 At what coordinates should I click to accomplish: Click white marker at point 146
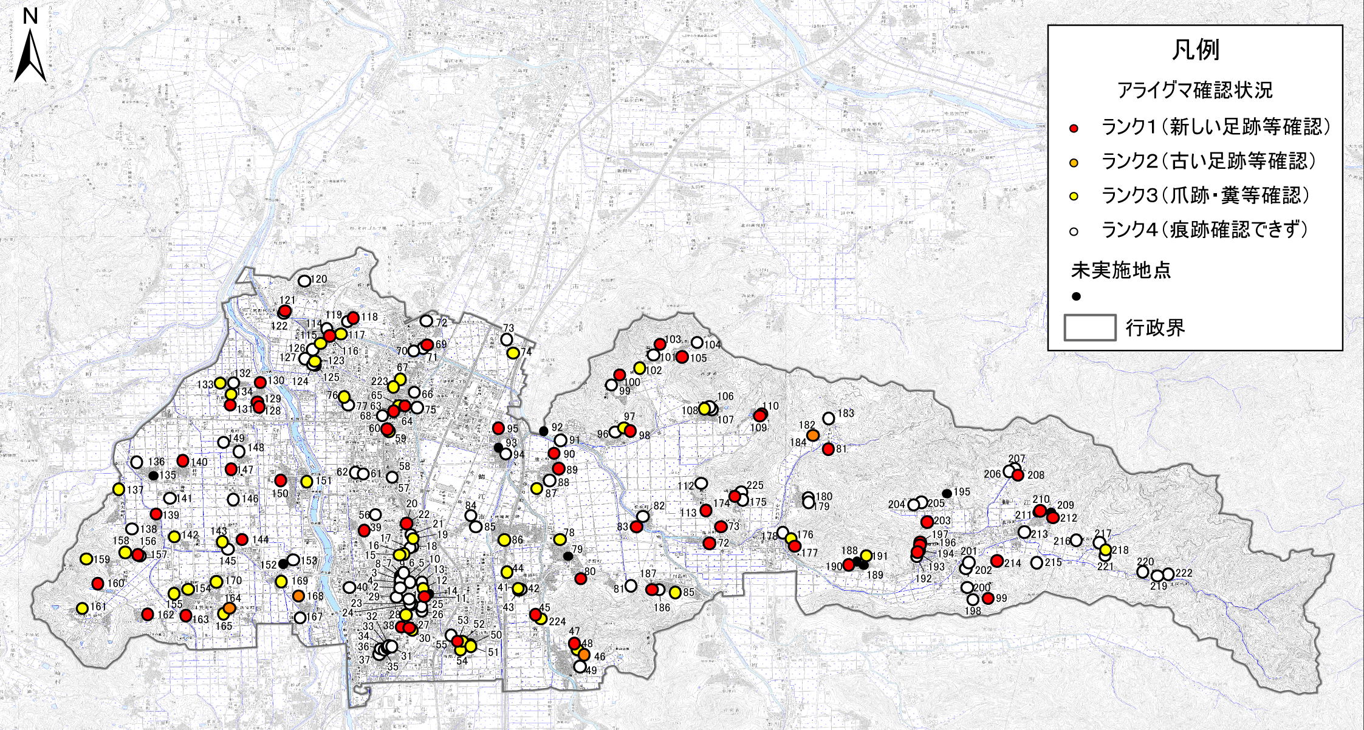pos(233,500)
